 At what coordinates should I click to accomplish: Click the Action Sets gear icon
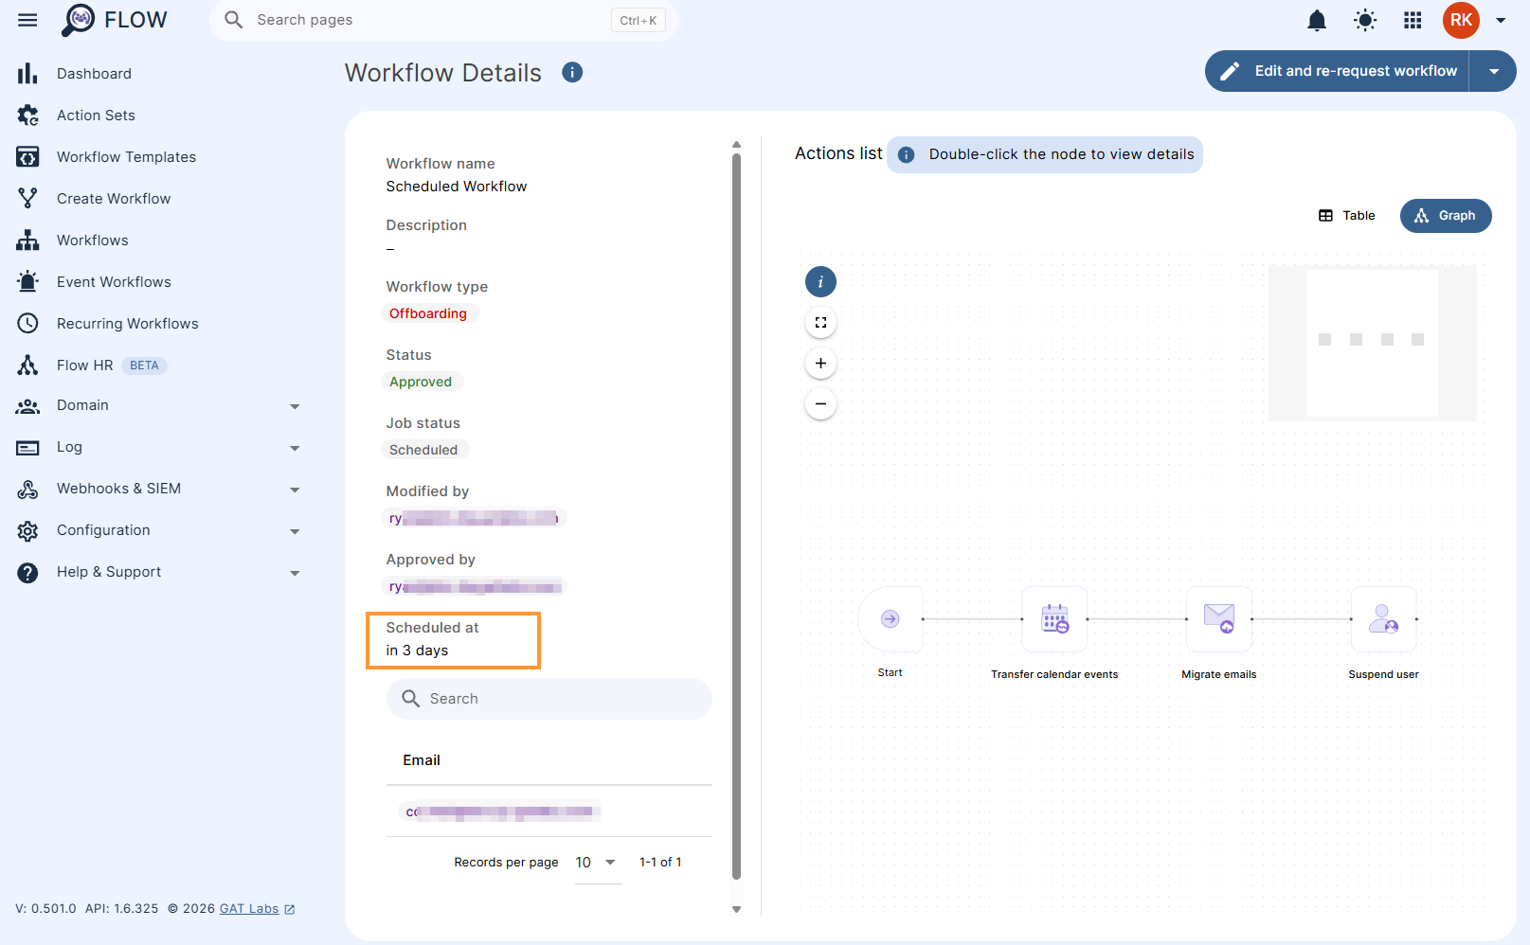pos(27,116)
